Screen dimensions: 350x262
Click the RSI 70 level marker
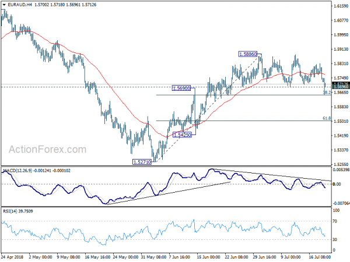click(x=335, y=221)
